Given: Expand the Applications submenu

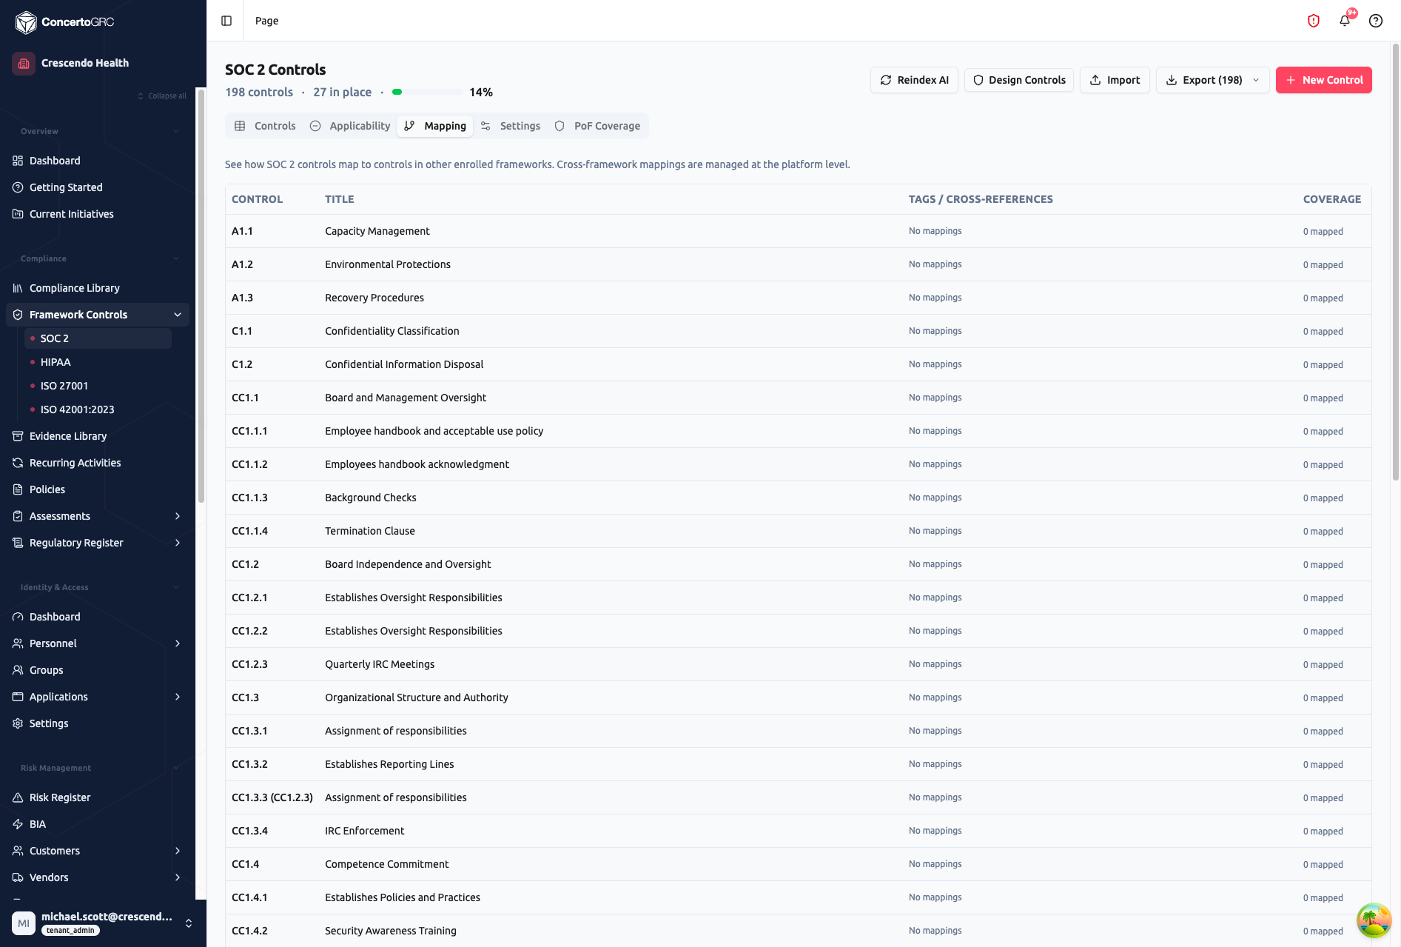Looking at the screenshot, I should click(x=178, y=697).
